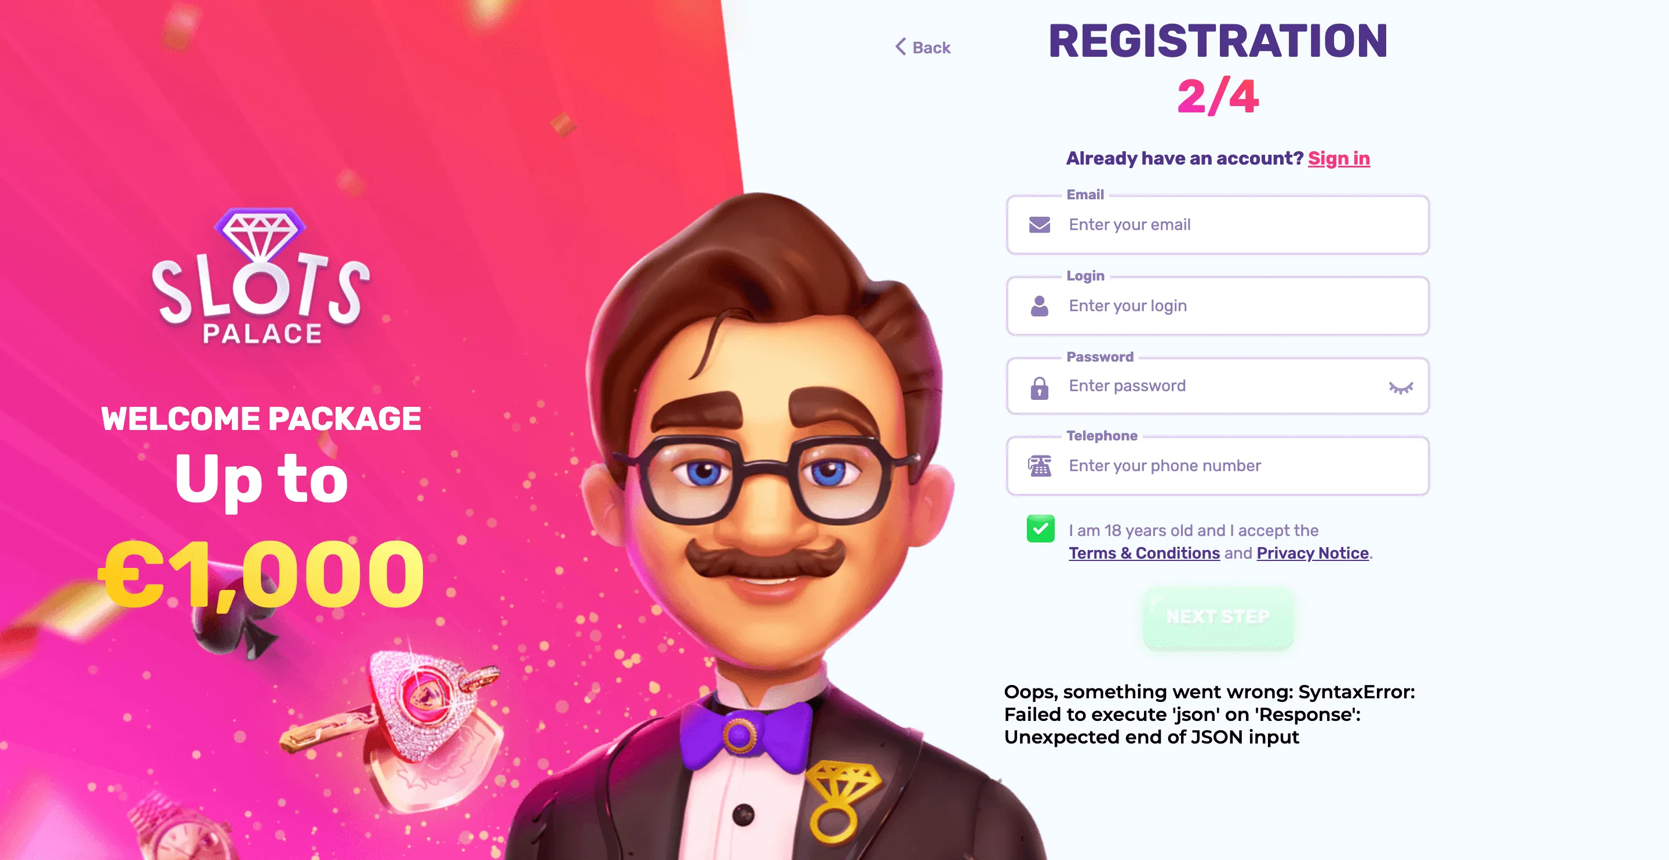
Task: Click the 2/4 registration step indicator
Action: pyautogui.click(x=1218, y=97)
